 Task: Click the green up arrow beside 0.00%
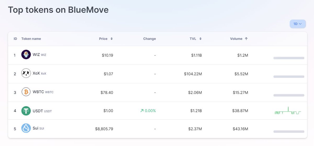pyautogui.click(x=142, y=111)
